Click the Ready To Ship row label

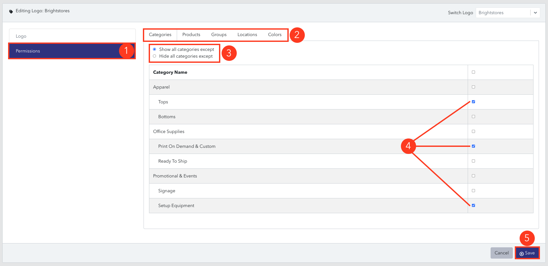click(x=173, y=161)
